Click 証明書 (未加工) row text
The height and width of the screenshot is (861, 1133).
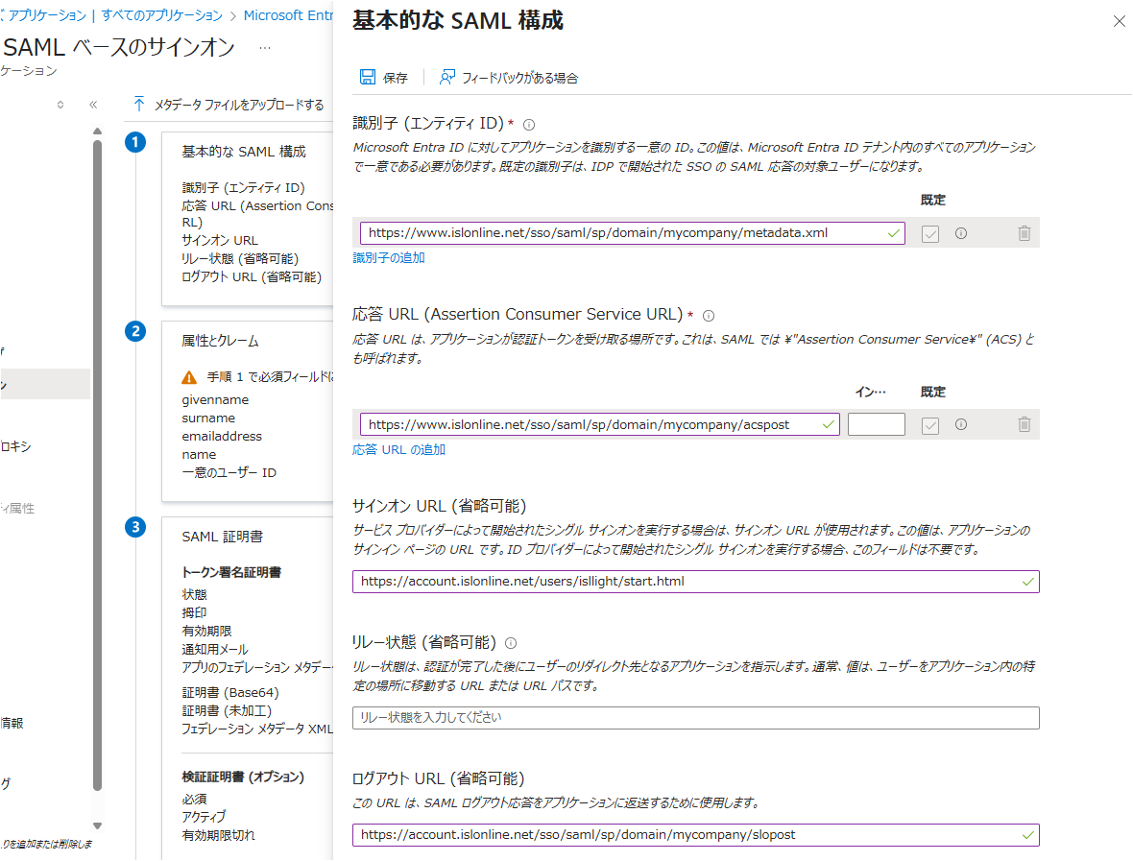click(x=227, y=710)
